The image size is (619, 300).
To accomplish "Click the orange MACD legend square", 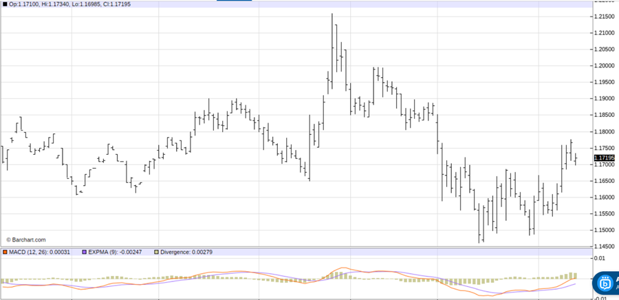I will [4, 252].
